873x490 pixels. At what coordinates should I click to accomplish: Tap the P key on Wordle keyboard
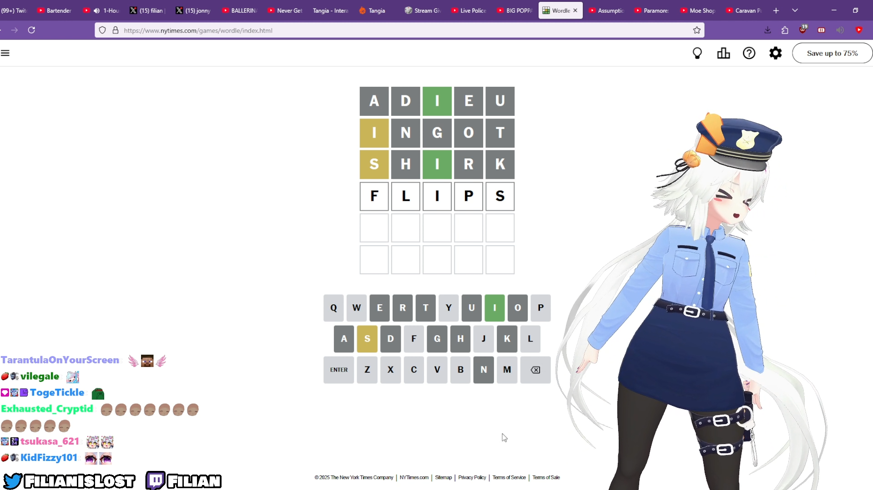coord(540,308)
